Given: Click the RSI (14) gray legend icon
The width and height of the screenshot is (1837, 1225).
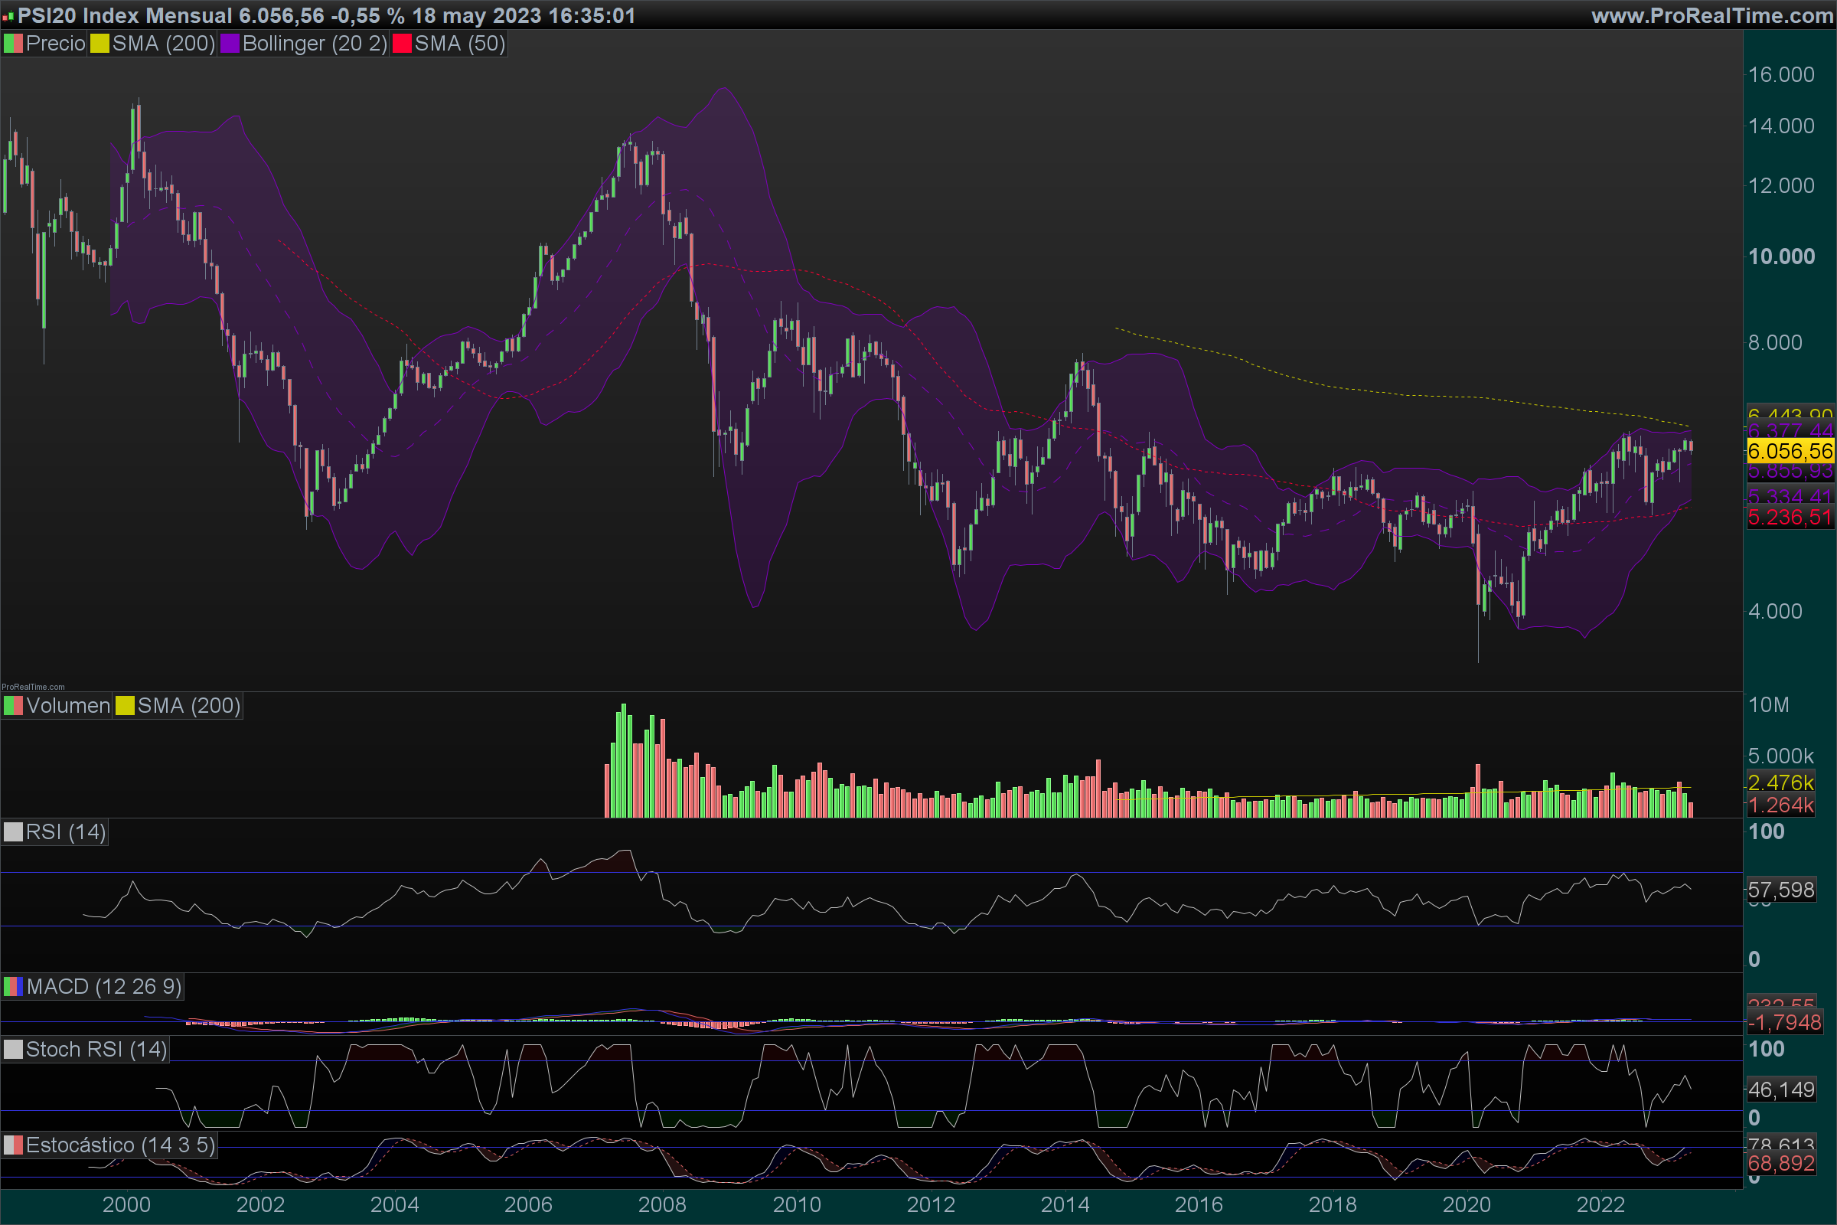Looking at the screenshot, I should [x=13, y=833].
